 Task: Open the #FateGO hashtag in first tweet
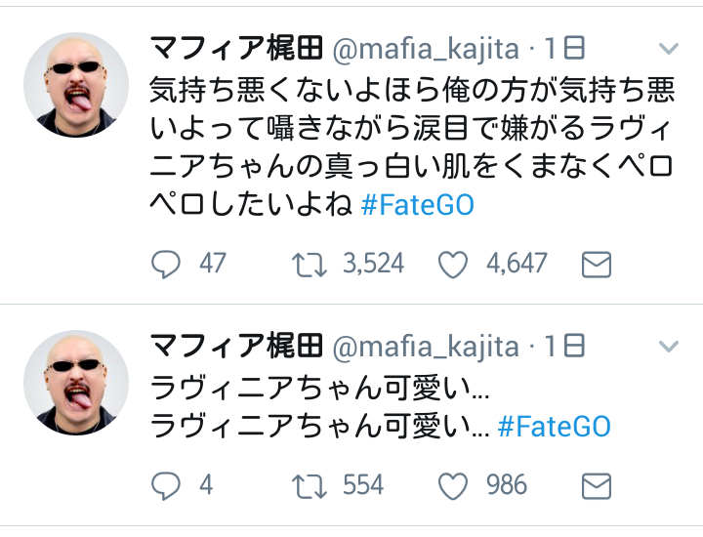tap(418, 206)
